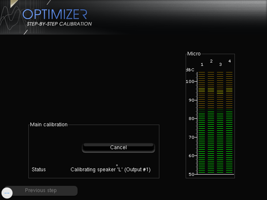Click the waveform graphic beside the Optimizer logo
This screenshot has height=200, width=267.
pyautogui.click(x=10, y=20)
